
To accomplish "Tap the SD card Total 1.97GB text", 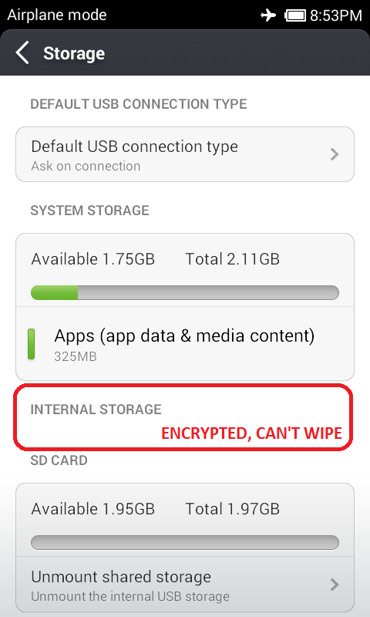I will coord(232,509).
